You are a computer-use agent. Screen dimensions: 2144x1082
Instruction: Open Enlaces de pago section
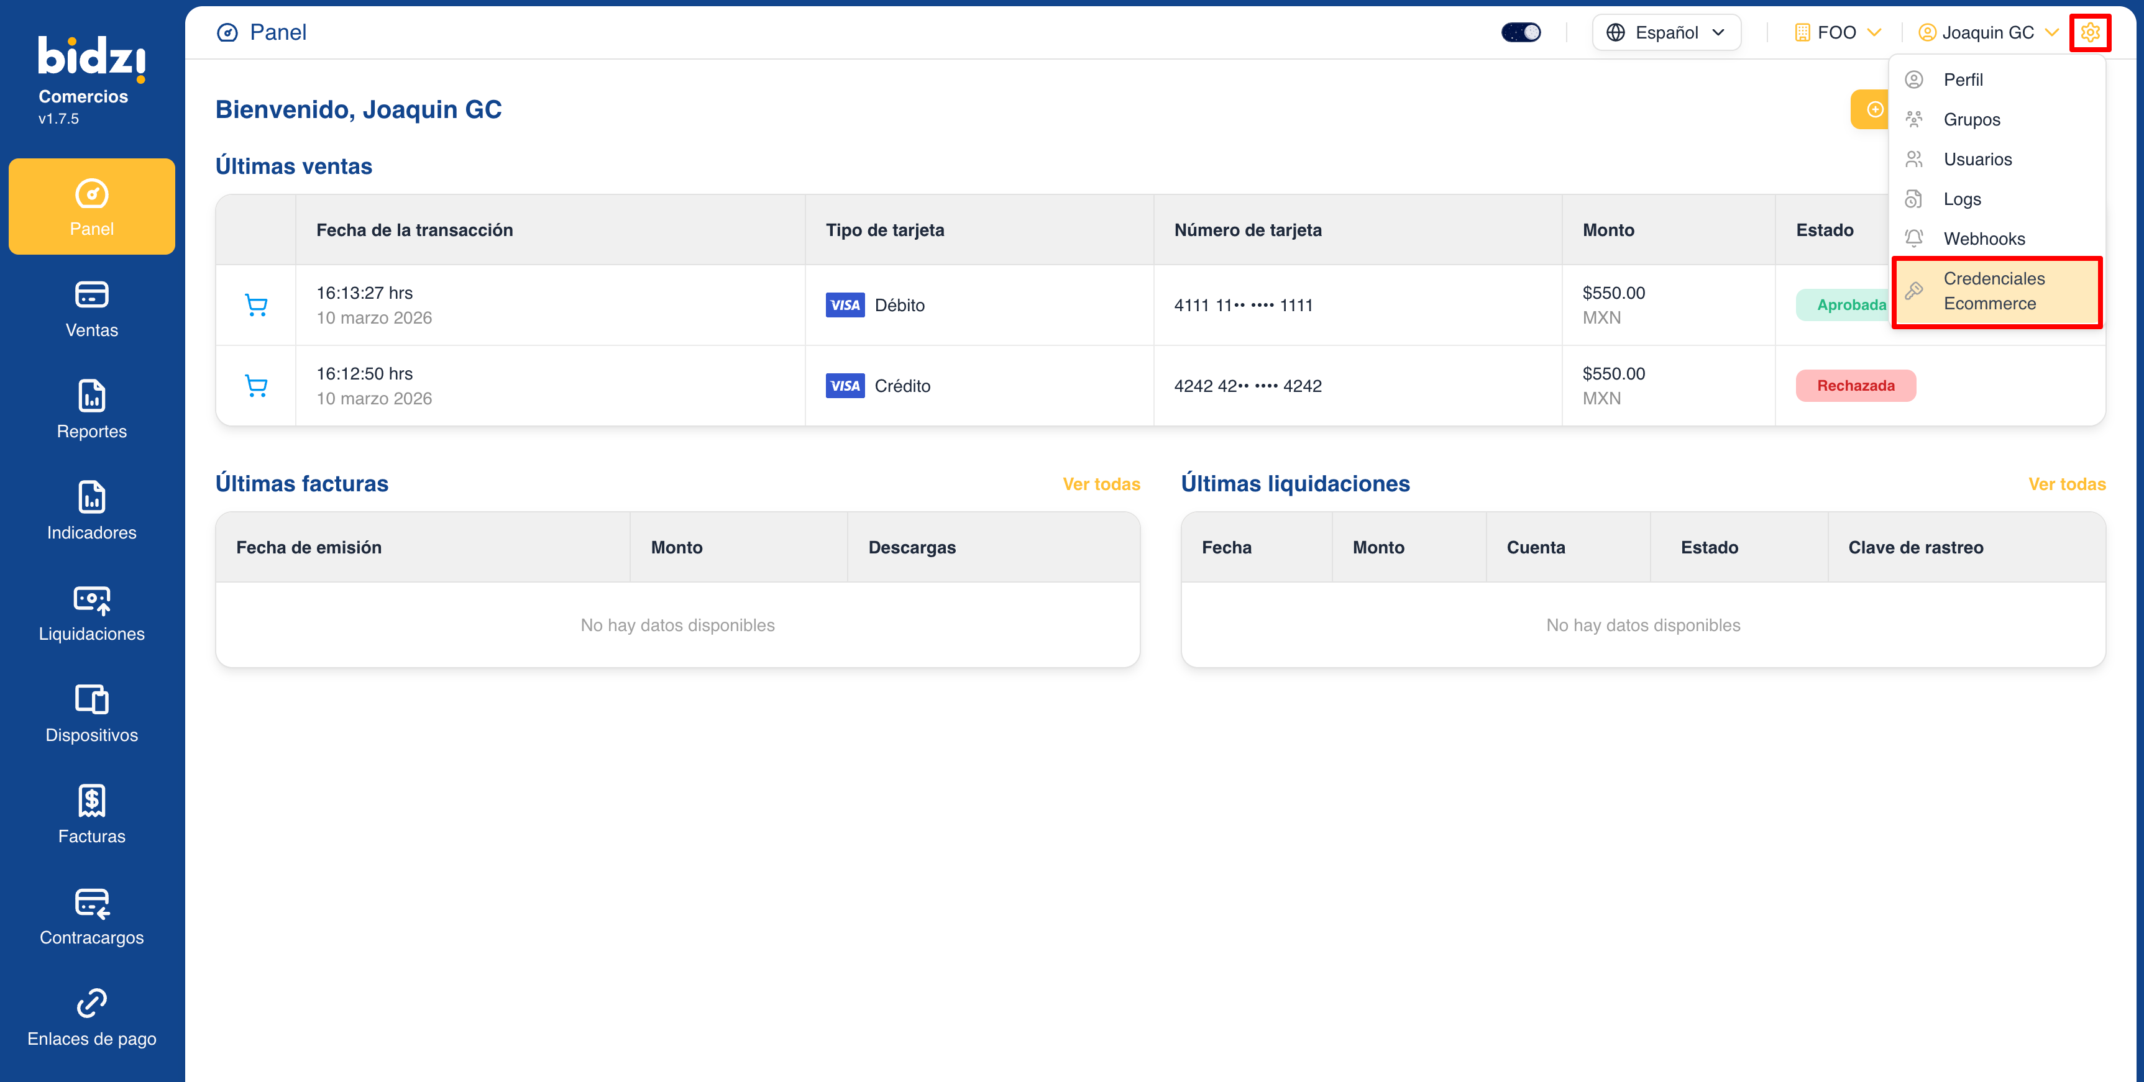coord(91,1018)
